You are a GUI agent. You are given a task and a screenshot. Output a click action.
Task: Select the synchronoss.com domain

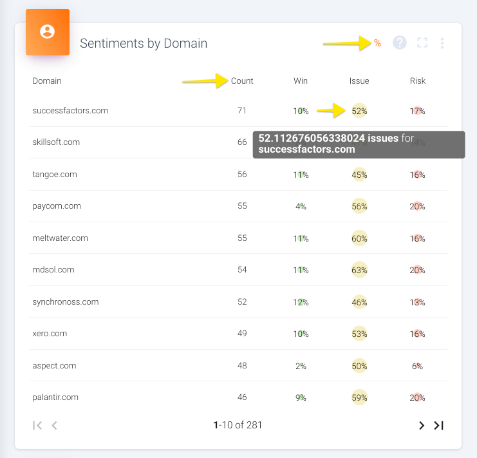tap(66, 302)
